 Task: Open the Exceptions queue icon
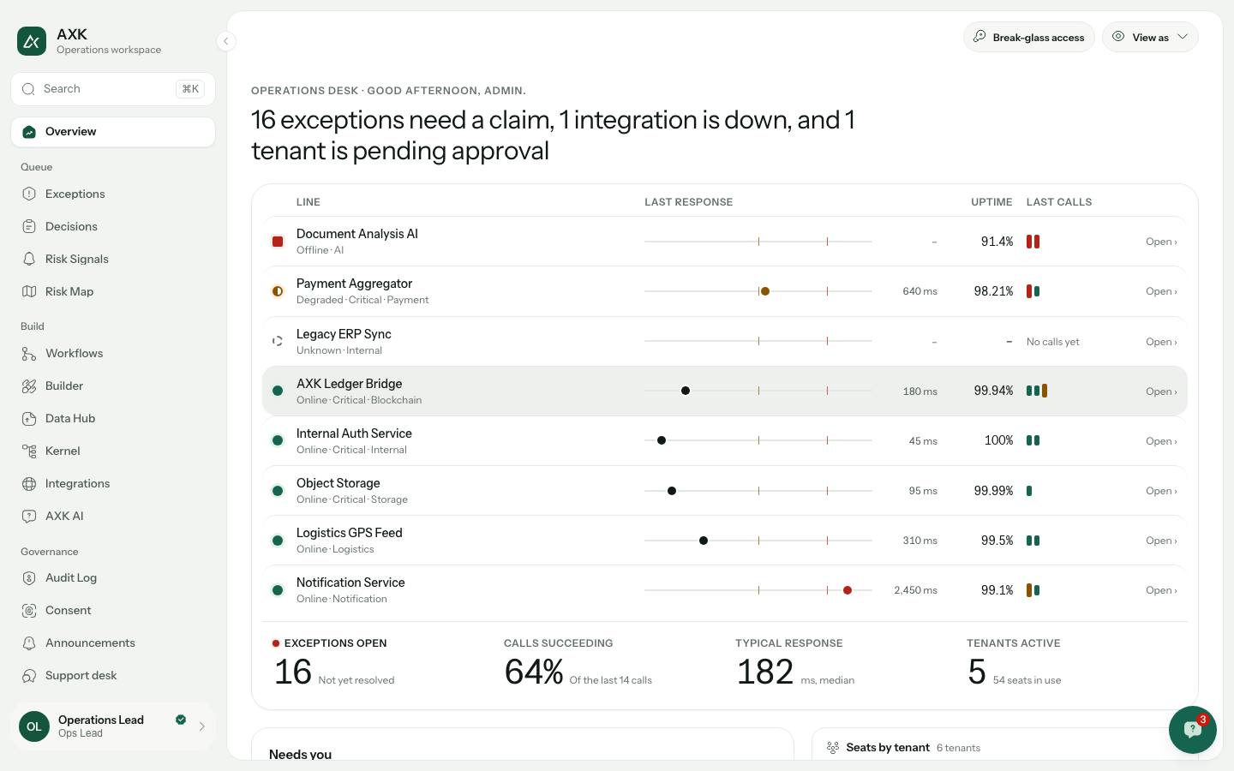[29, 194]
